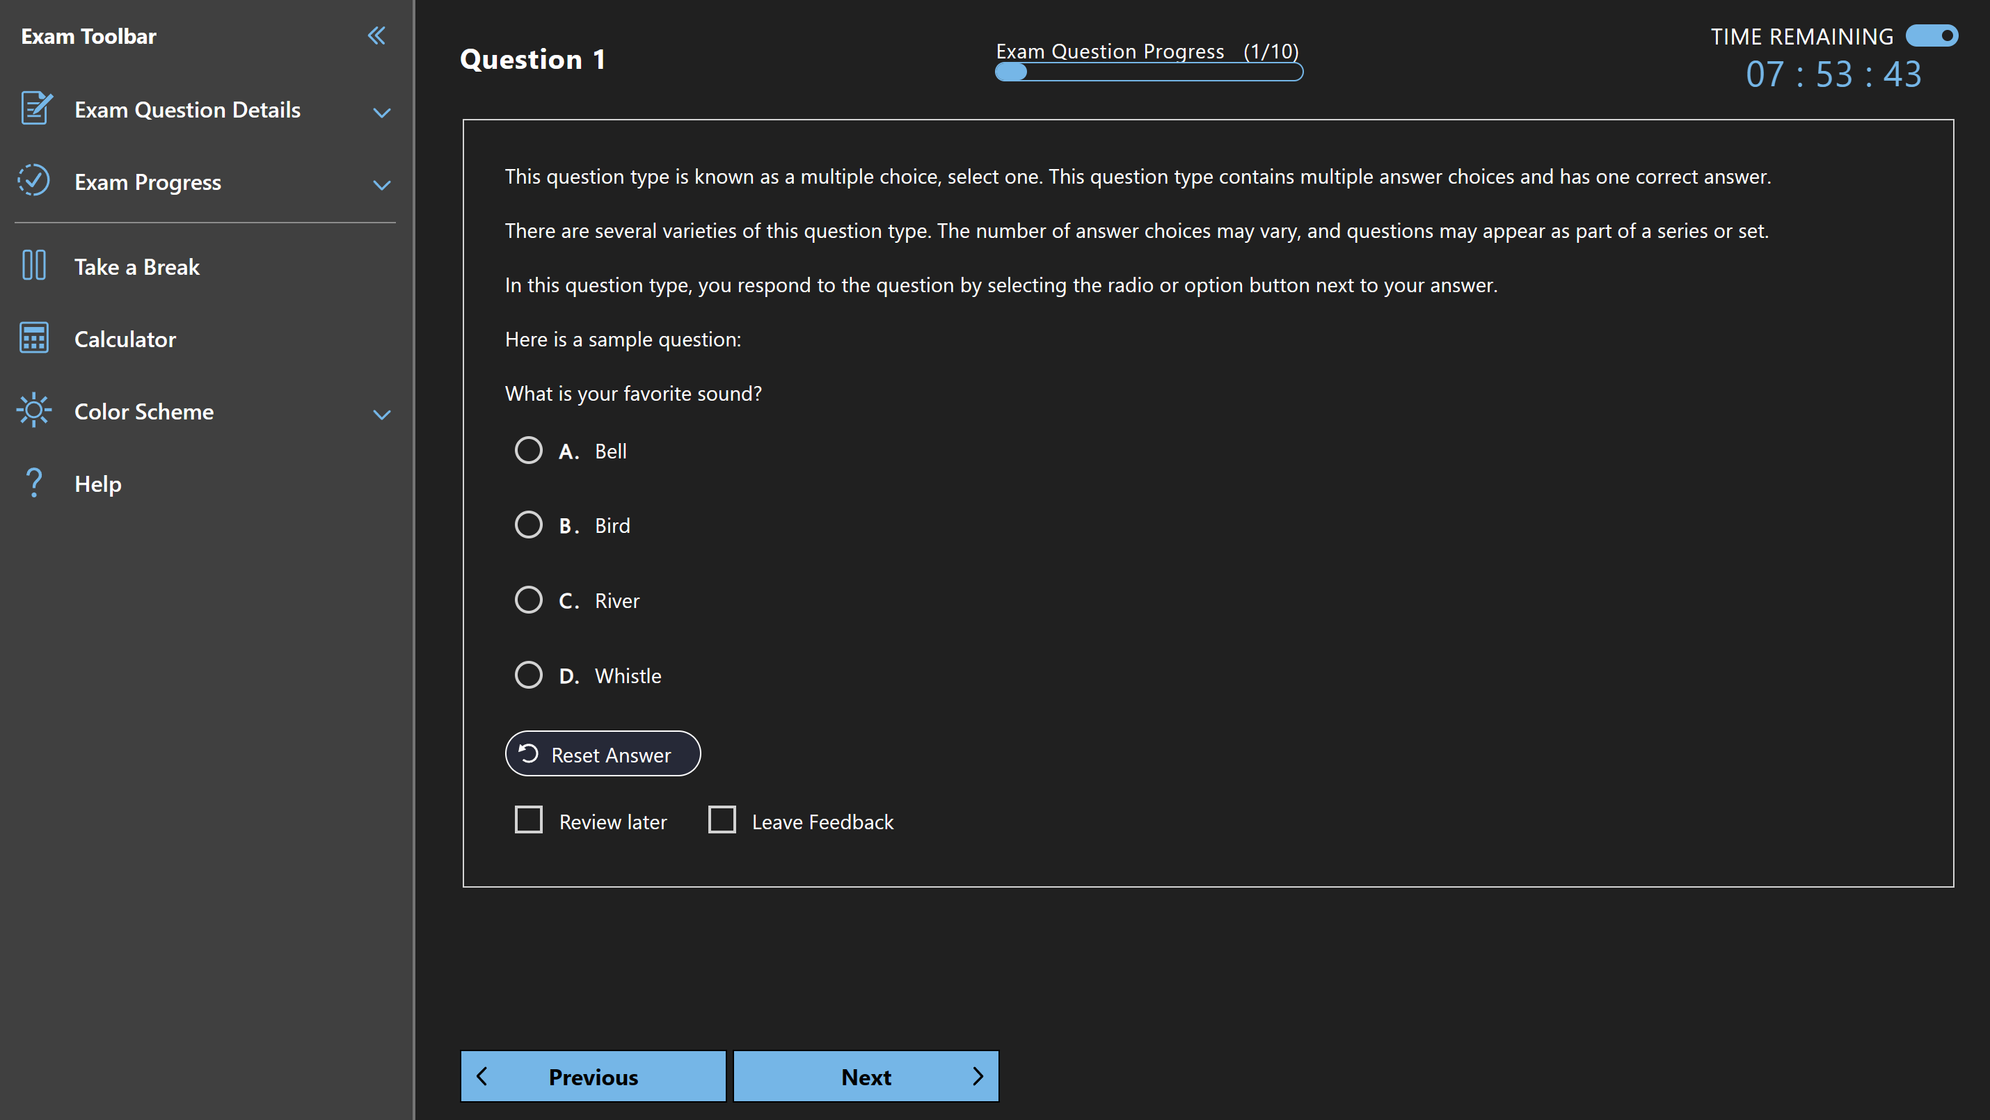Image resolution: width=1990 pixels, height=1120 pixels.
Task: Click the Previous navigation button
Action: pyautogui.click(x=592, y=1076)
